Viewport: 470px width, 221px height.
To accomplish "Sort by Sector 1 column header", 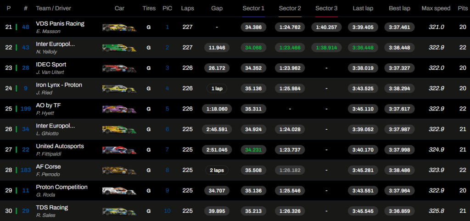I will pos(253,8).
